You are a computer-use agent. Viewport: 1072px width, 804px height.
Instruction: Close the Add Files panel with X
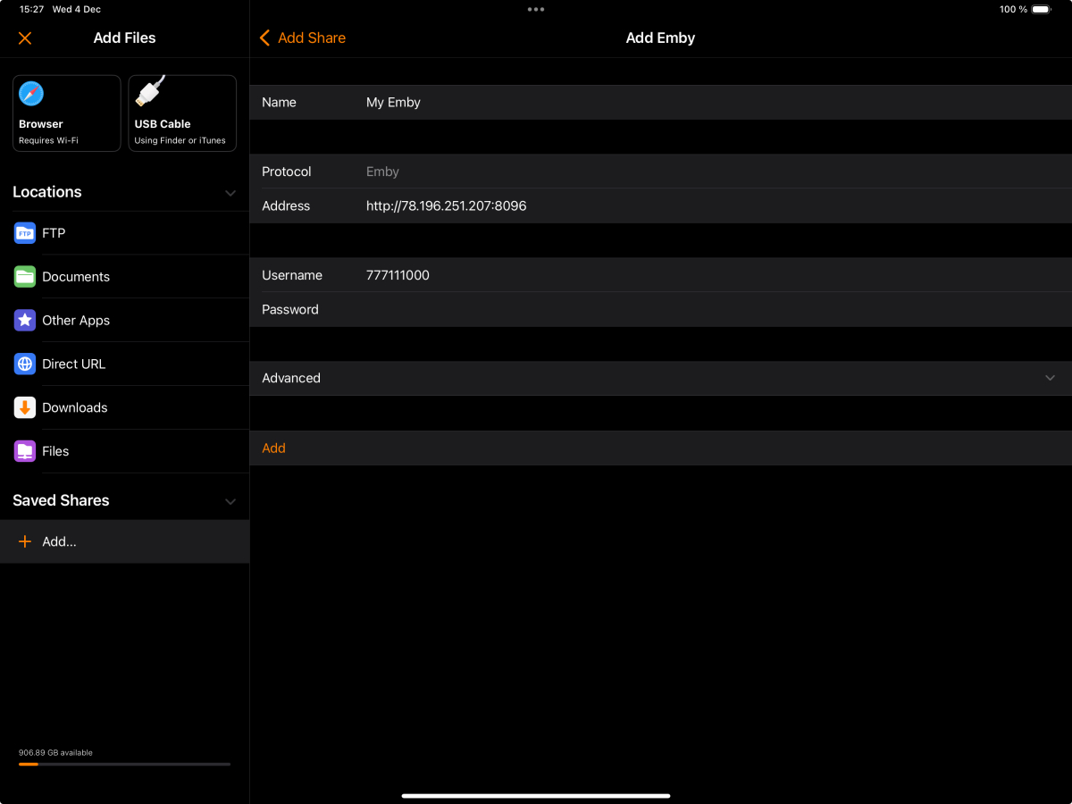click(25, 38)
